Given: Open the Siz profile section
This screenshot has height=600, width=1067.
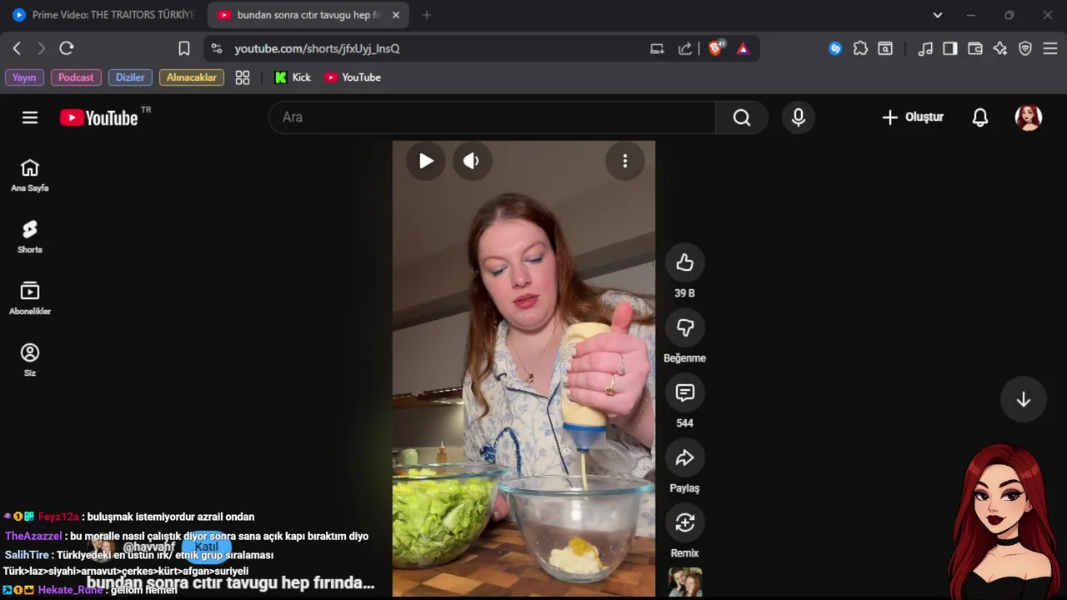Looking at the screenshot, I should click(x=30, y=361).
